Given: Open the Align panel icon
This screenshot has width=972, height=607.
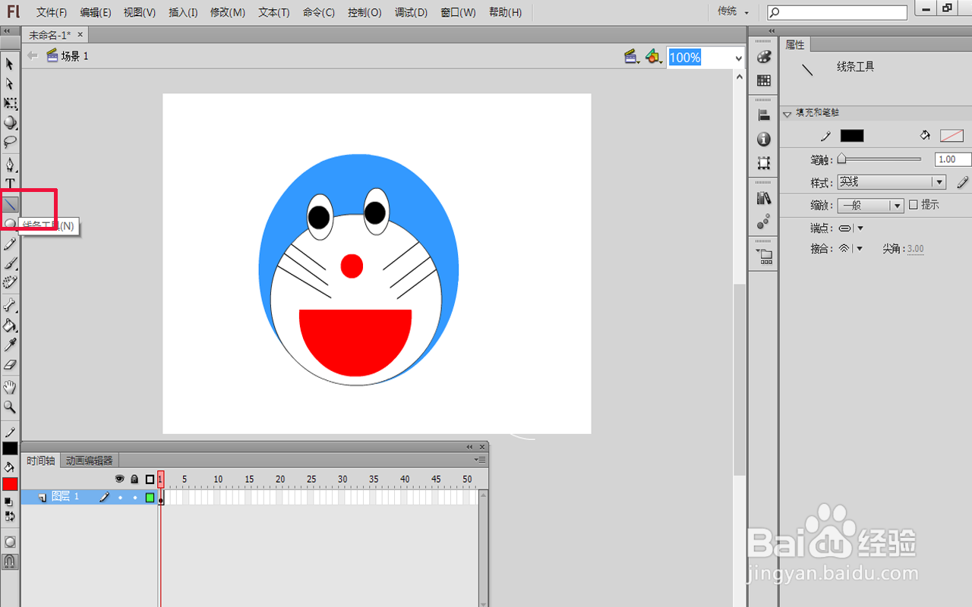Looking at the screenshot, I should click(764, 115).
